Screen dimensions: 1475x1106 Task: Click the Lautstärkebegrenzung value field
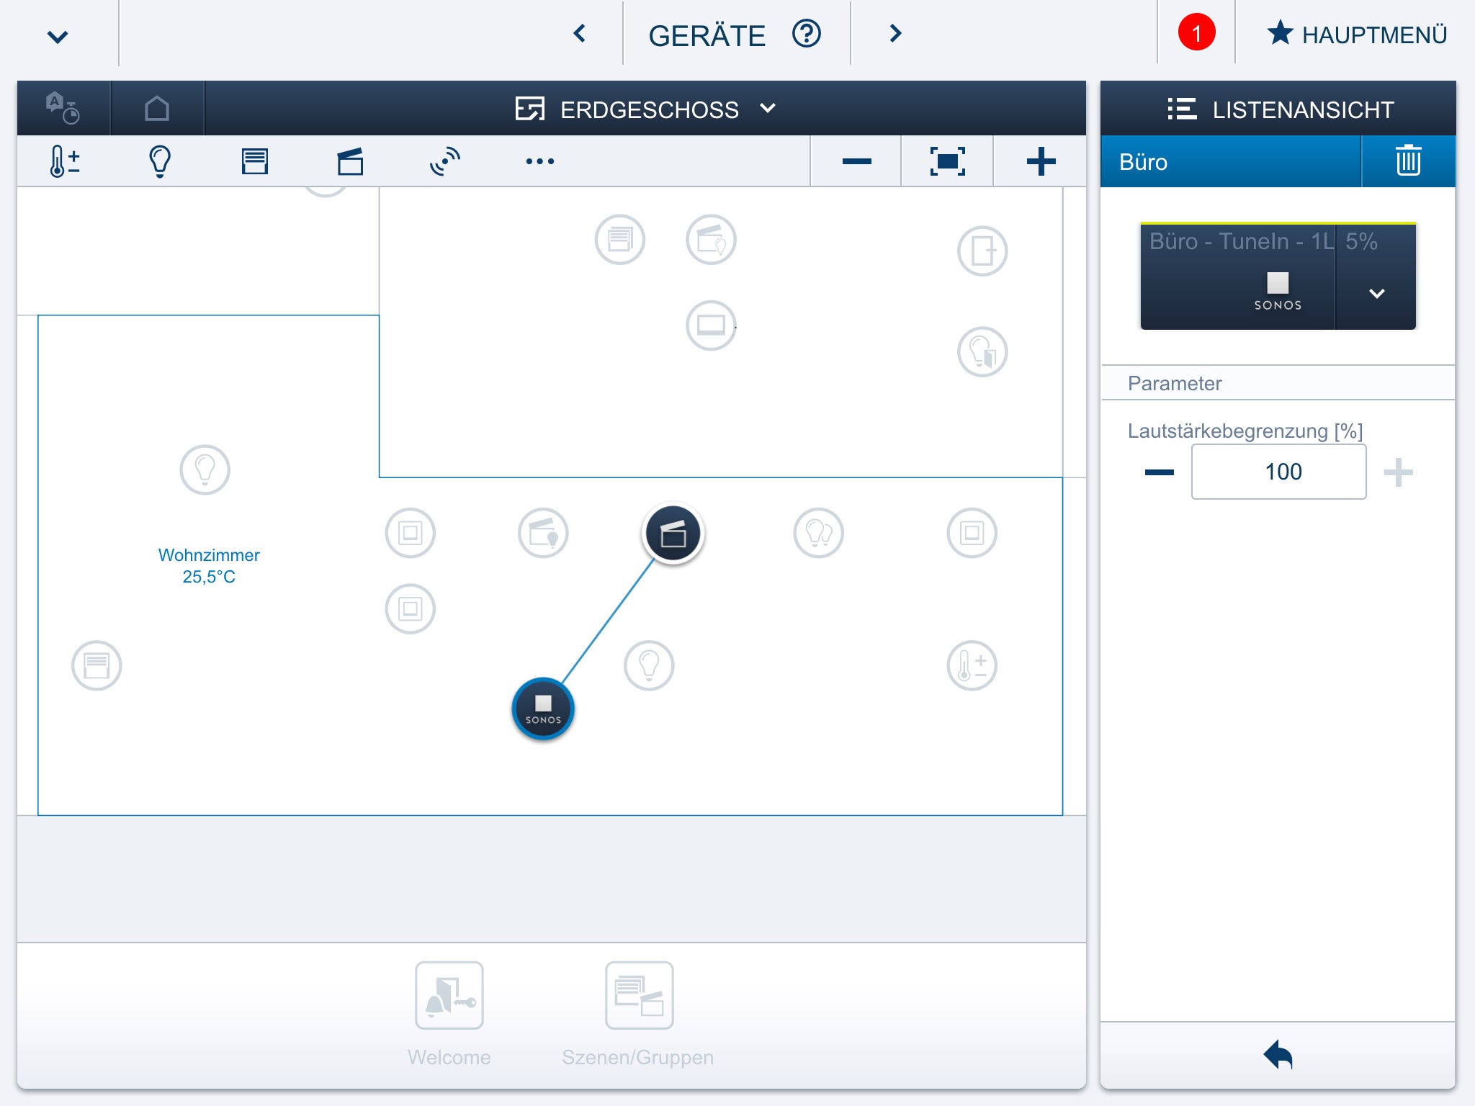[1279, 472]
